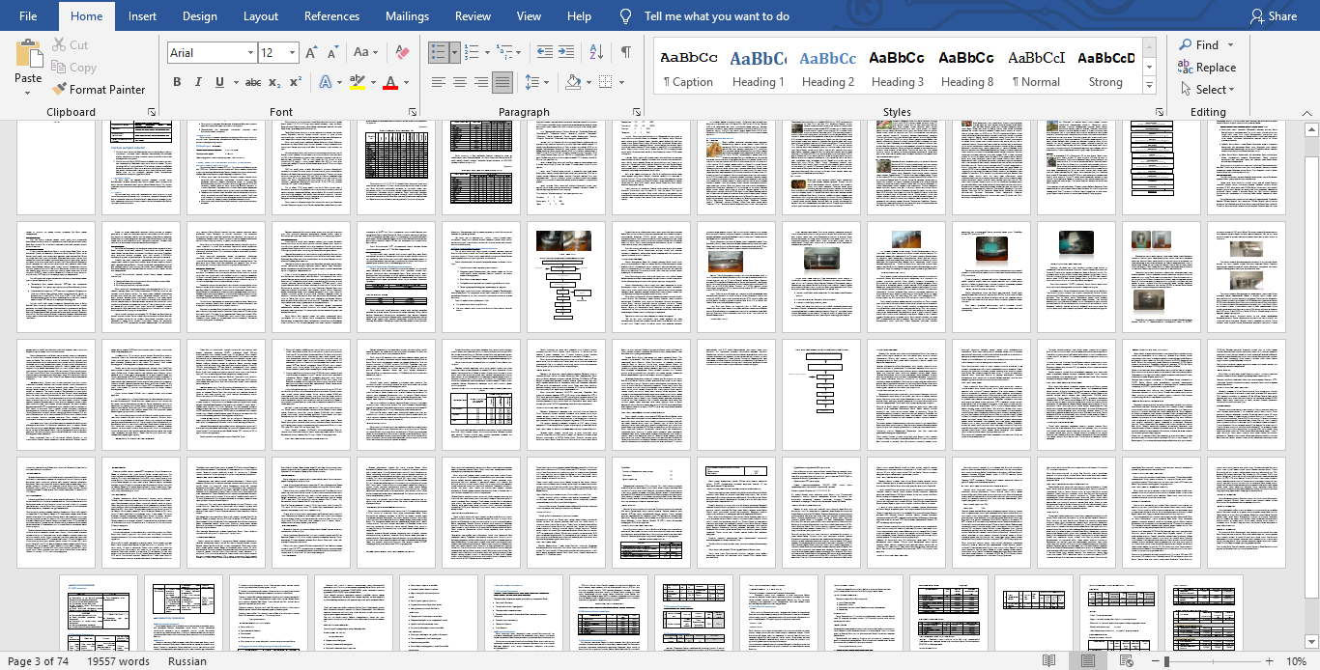Apply the bullet list icon
Screen dimensions: 1320x670
tap(438, 52)
